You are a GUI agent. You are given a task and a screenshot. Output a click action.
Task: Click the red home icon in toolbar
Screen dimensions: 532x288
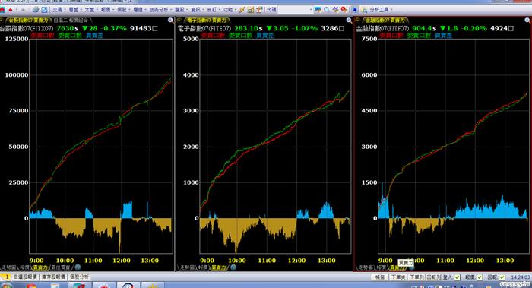2,10
